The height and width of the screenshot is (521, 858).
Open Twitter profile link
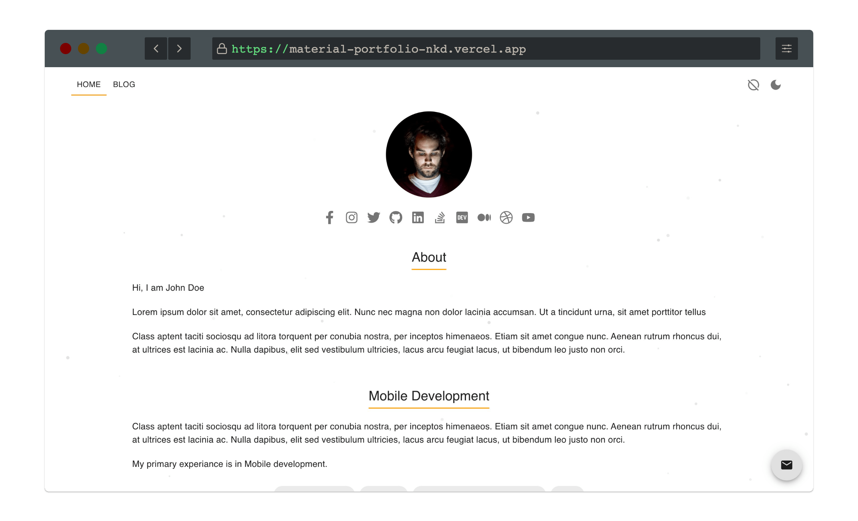point(374,217)
